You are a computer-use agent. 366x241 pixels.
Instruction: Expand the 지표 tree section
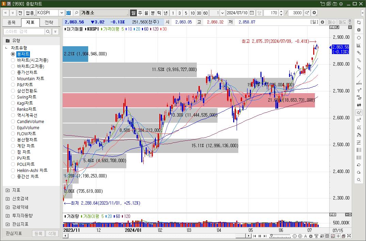click(8, 190)
